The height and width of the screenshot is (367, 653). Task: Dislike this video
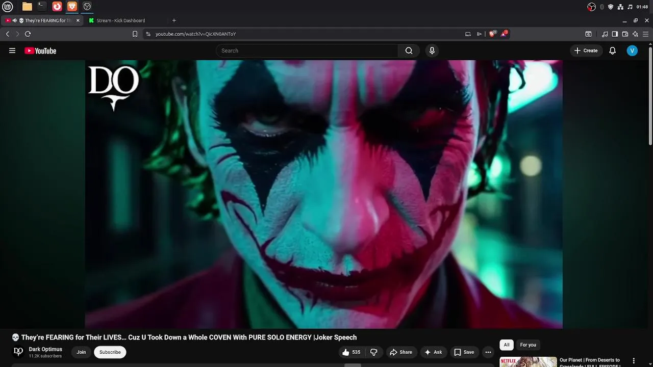(x=374, y=352)
